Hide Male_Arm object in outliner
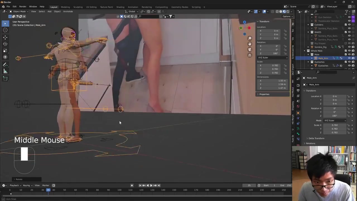 pos(349,58)
